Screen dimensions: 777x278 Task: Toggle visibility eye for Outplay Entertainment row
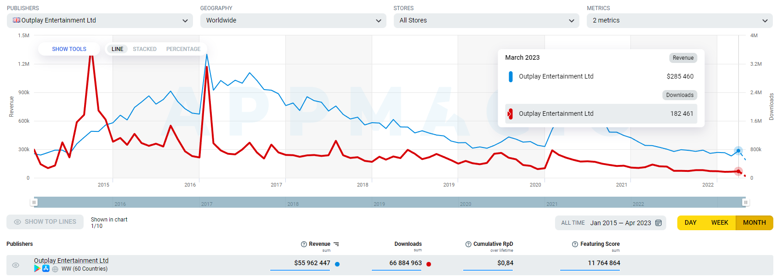pos(16,265)
